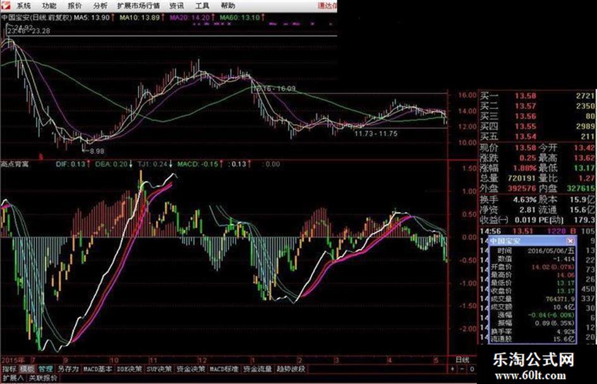Click the 另存为 button

tap(68, 369)
